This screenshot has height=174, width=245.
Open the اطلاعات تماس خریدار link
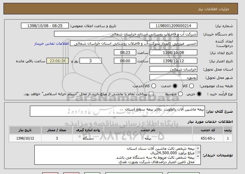52,43
